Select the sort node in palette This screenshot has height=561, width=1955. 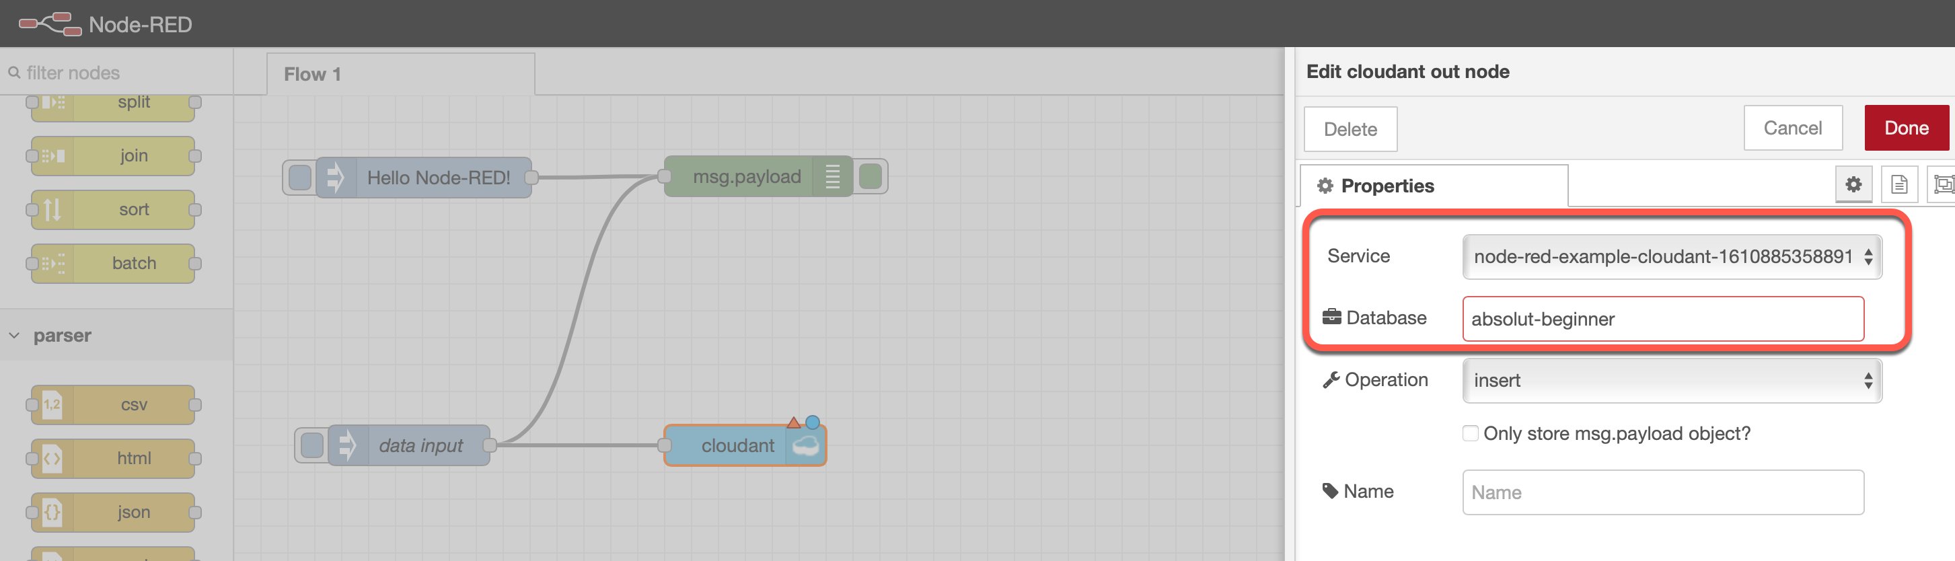coord(113,209)
